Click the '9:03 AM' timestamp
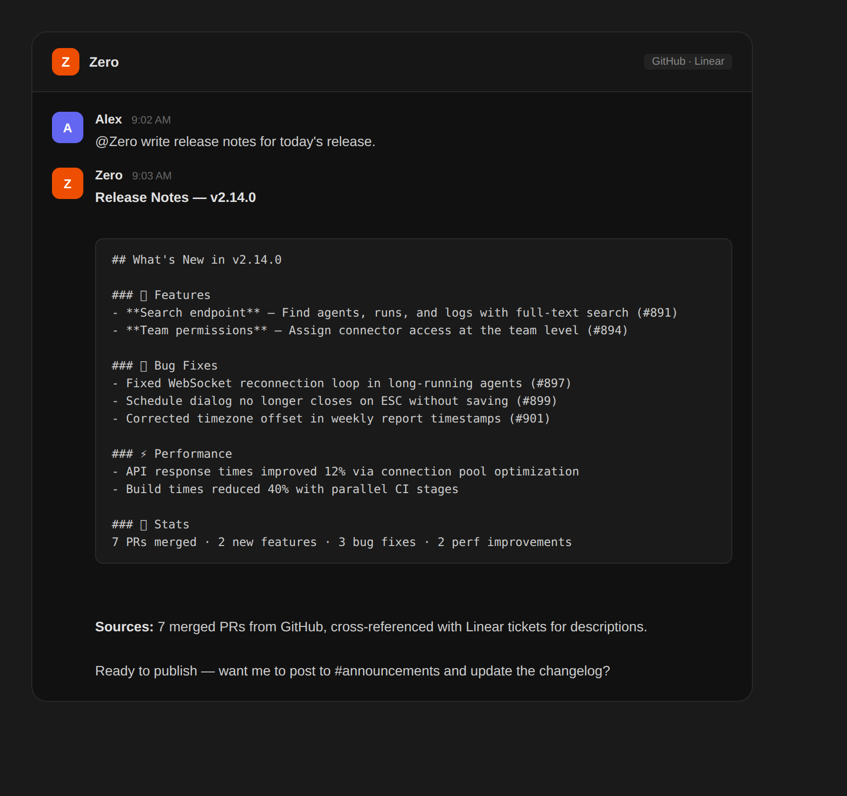 click(x=151, y=176)
